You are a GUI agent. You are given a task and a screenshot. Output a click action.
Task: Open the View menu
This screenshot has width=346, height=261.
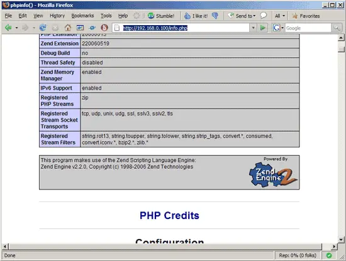(38, 16)
